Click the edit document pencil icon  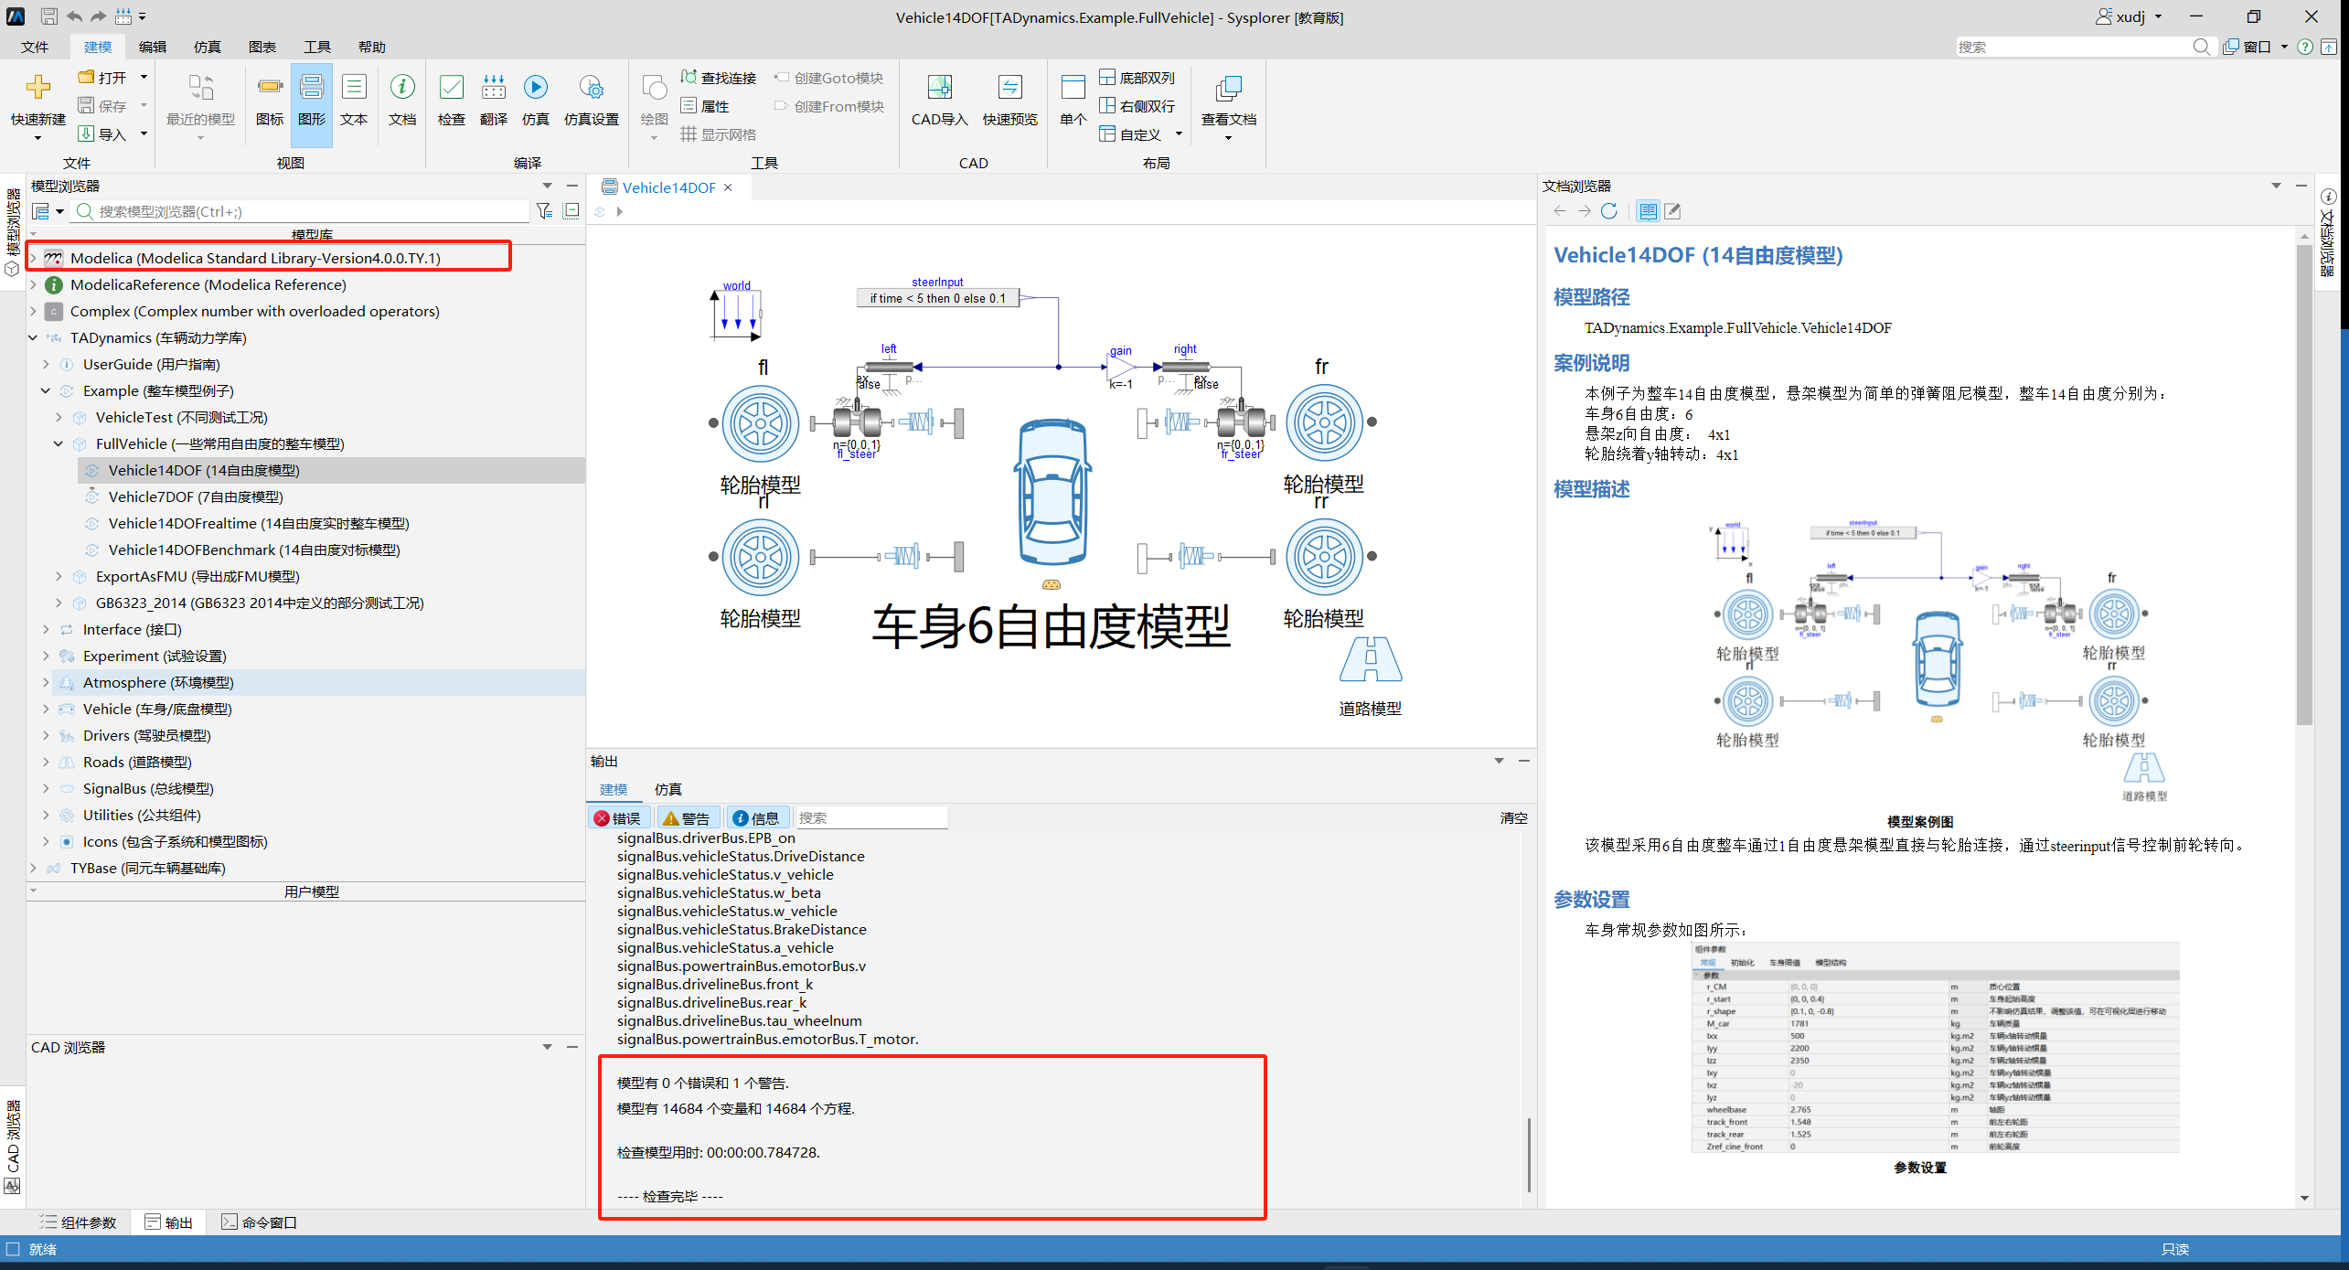(1672, 211)
